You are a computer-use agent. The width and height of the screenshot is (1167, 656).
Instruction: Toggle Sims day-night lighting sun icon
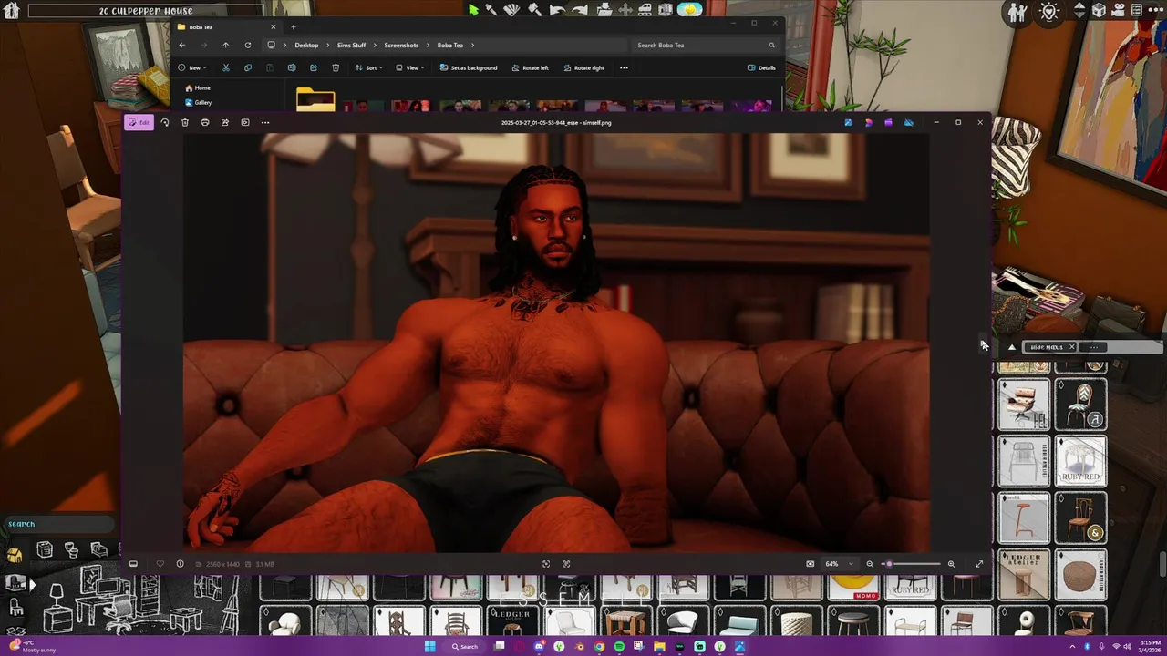[690, 9]
